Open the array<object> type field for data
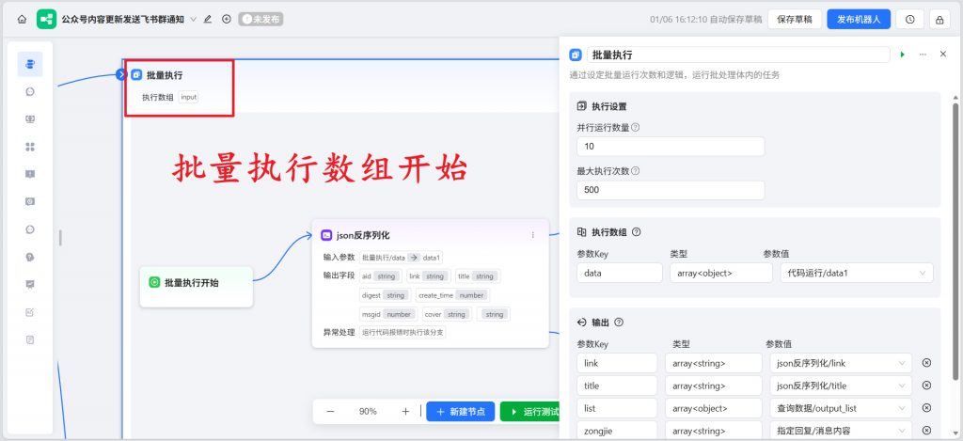 [721, 273]
